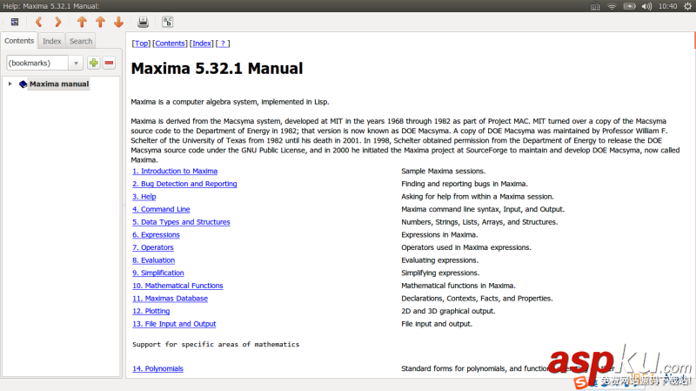Open chapter 13. File Input and Output
Screen dimensions: 696x391
(174, 324)
